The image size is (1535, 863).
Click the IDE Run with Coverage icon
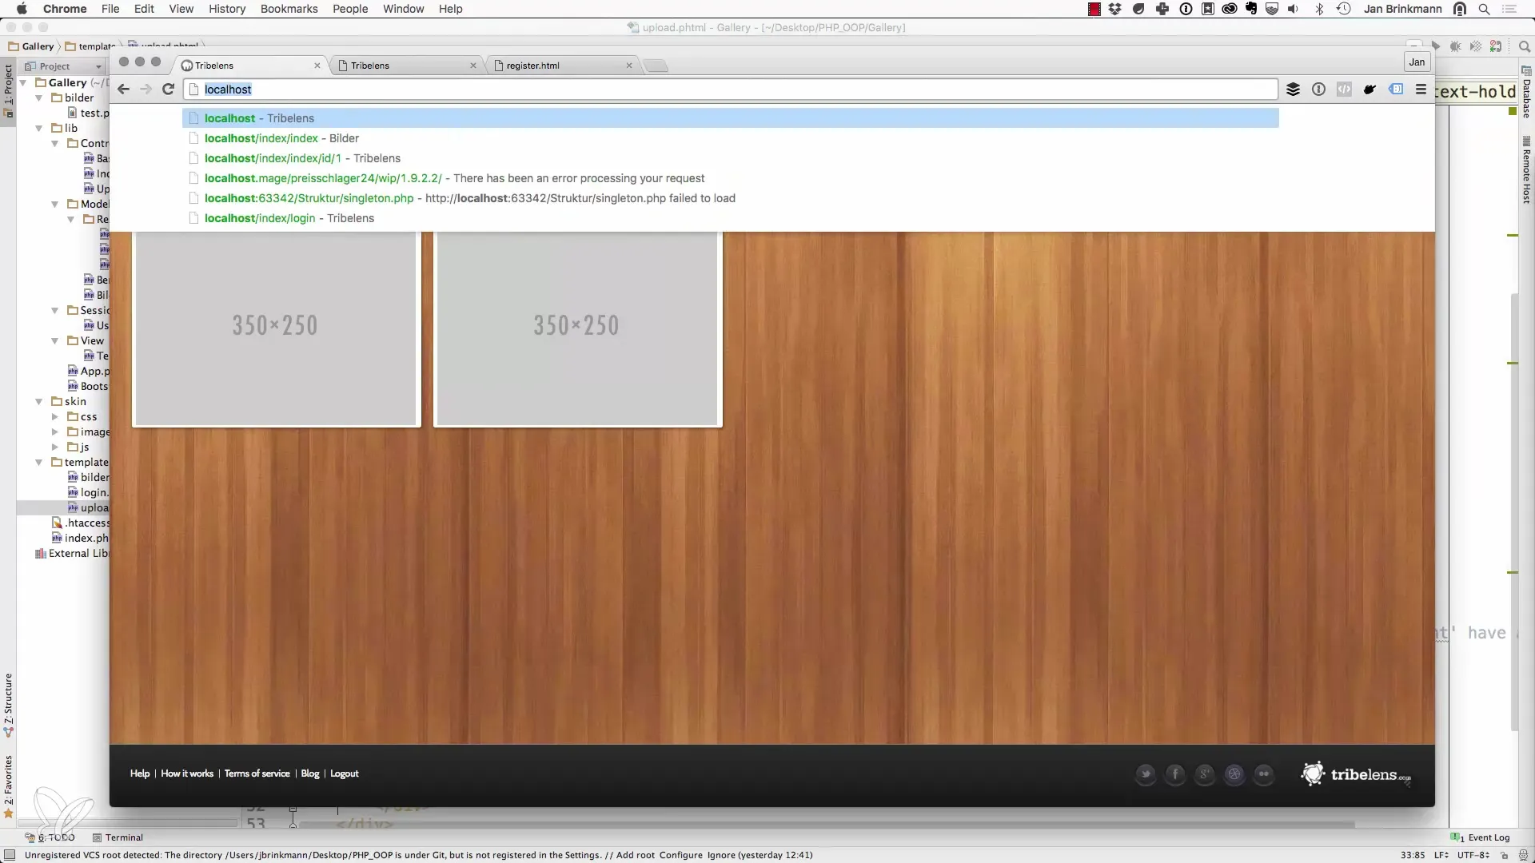pyautogui.click(x=1476, y=46)
